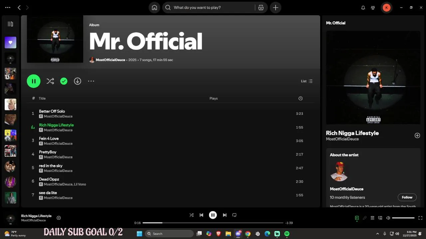Show hidden system tray icons

point(377,234)
